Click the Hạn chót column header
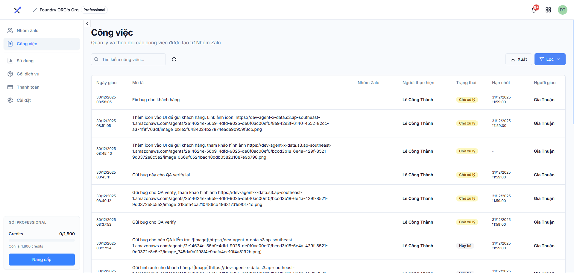This screenshot has height=273, width=574. (501, 83)
